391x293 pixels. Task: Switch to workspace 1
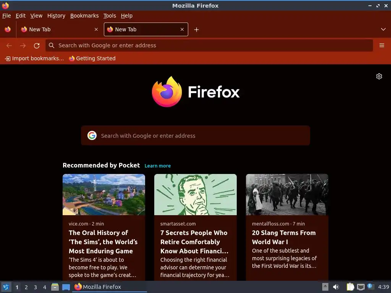[17, 287]
